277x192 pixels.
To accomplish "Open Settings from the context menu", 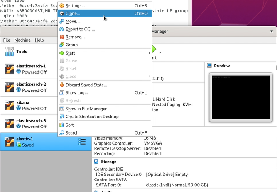I will 105,6.
